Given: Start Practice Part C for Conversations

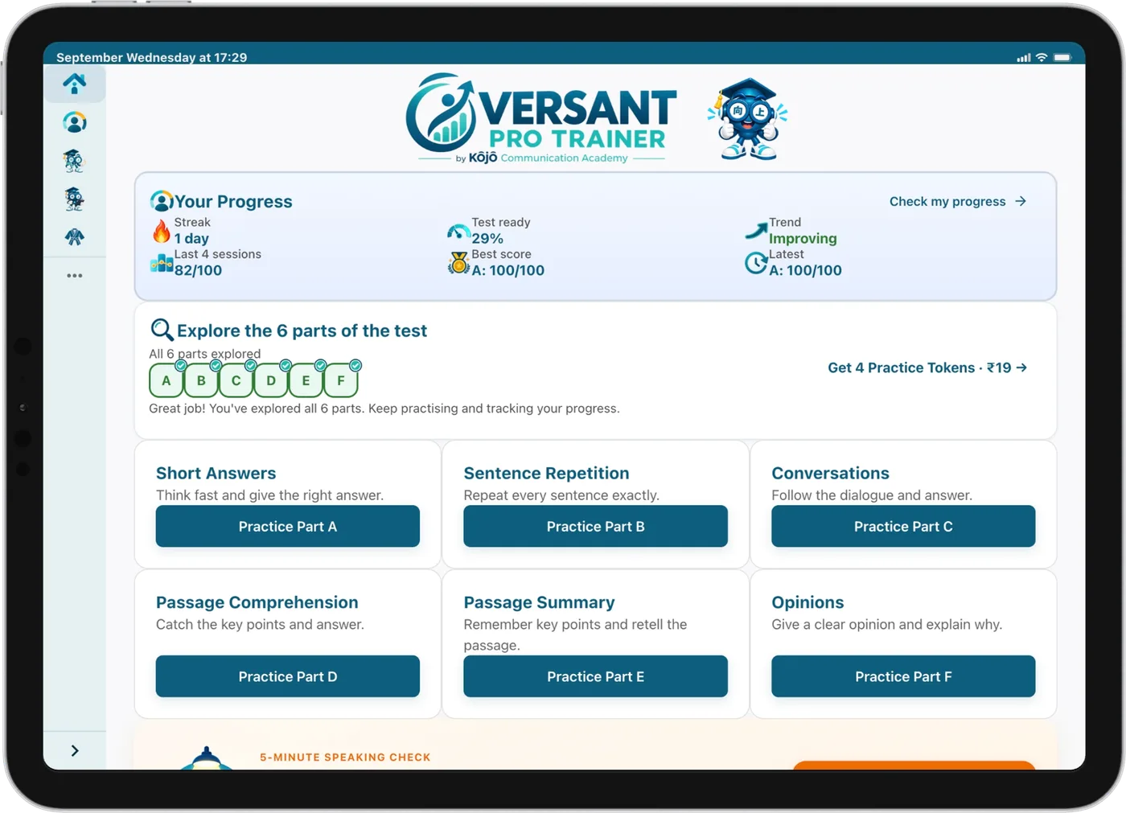Looking at the screenshot, I should [903, 526].
